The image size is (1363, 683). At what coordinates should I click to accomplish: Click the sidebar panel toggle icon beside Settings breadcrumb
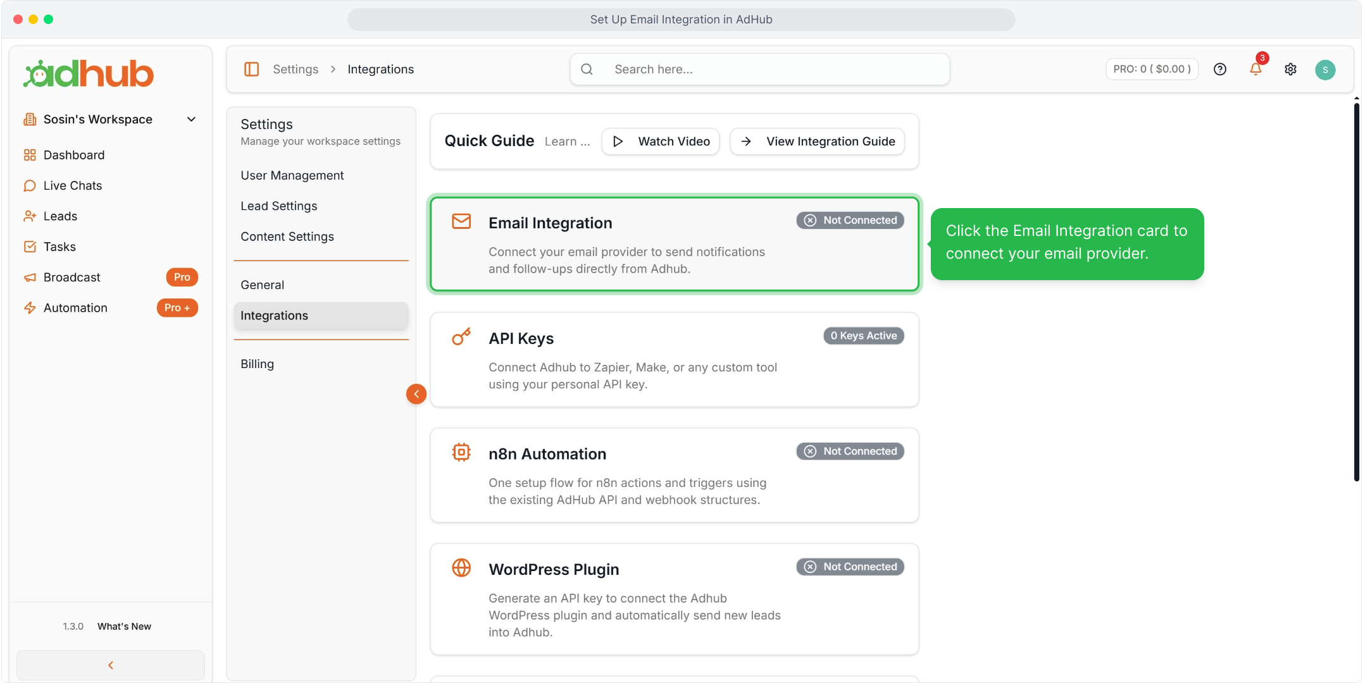(251, 69)
